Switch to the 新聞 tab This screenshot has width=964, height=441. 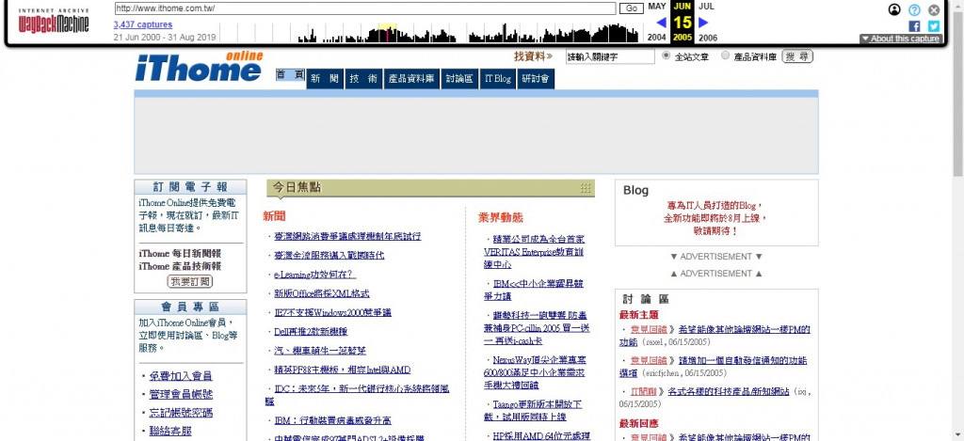[x=325, y=79]
